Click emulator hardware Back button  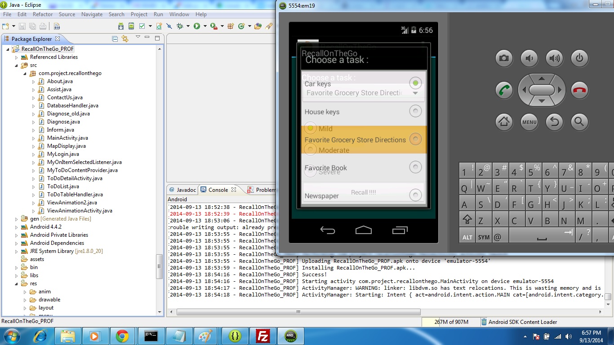555,121
